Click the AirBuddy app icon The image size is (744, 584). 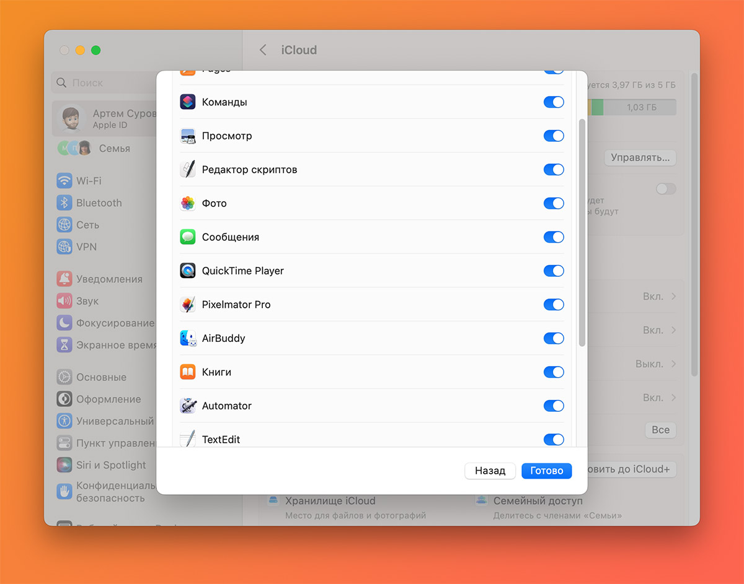[188, 338]
